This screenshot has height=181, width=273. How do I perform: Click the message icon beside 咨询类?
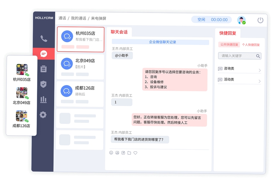click(220, 69)
